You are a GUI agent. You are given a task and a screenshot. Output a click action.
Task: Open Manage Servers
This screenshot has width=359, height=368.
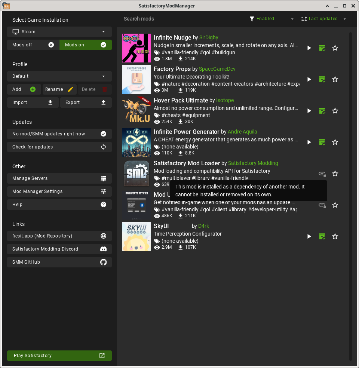[59, 178]
